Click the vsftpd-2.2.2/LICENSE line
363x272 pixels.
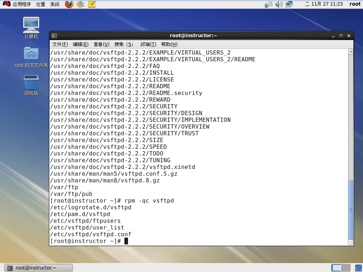click(112, 80)
